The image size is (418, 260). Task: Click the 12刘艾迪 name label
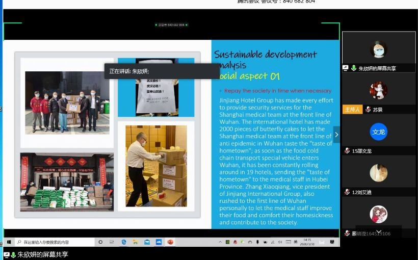click(362, 192)
